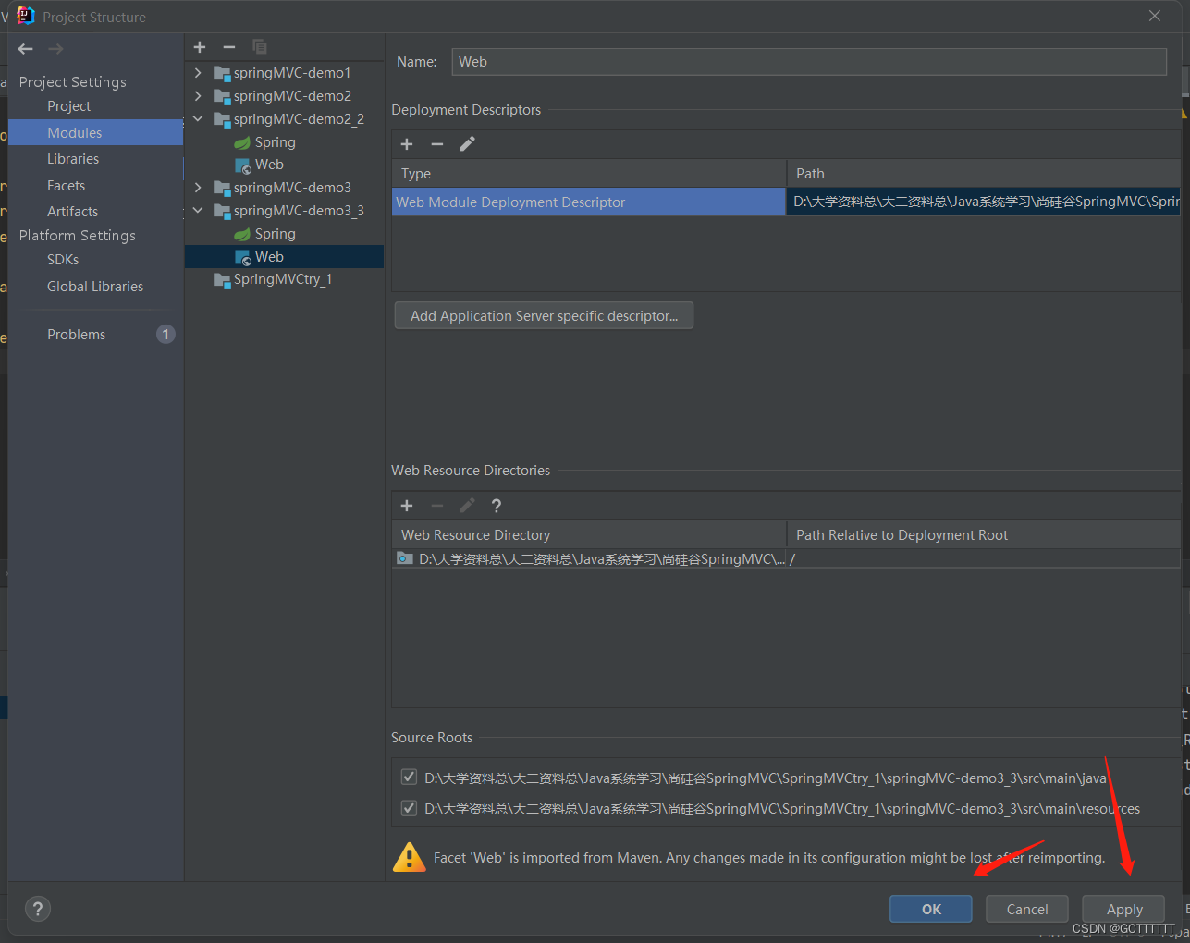1190x943 pixels.
Task: Click the Name field containing Web
Action: point(809,62)
